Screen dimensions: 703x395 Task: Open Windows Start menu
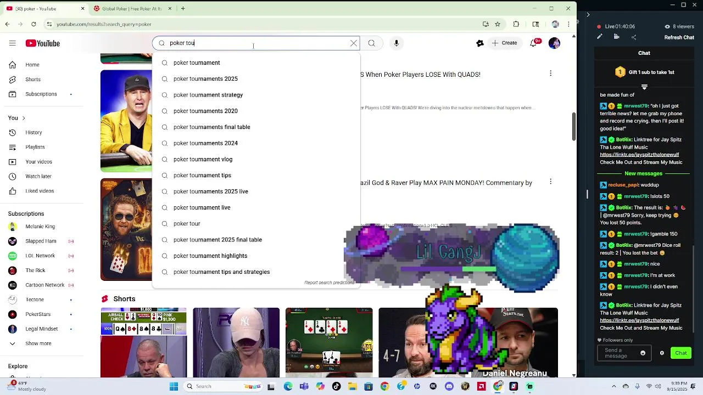174,386
